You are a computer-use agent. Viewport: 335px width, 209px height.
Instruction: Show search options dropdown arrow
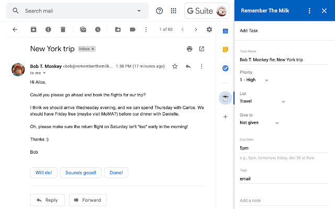[139, 10]
